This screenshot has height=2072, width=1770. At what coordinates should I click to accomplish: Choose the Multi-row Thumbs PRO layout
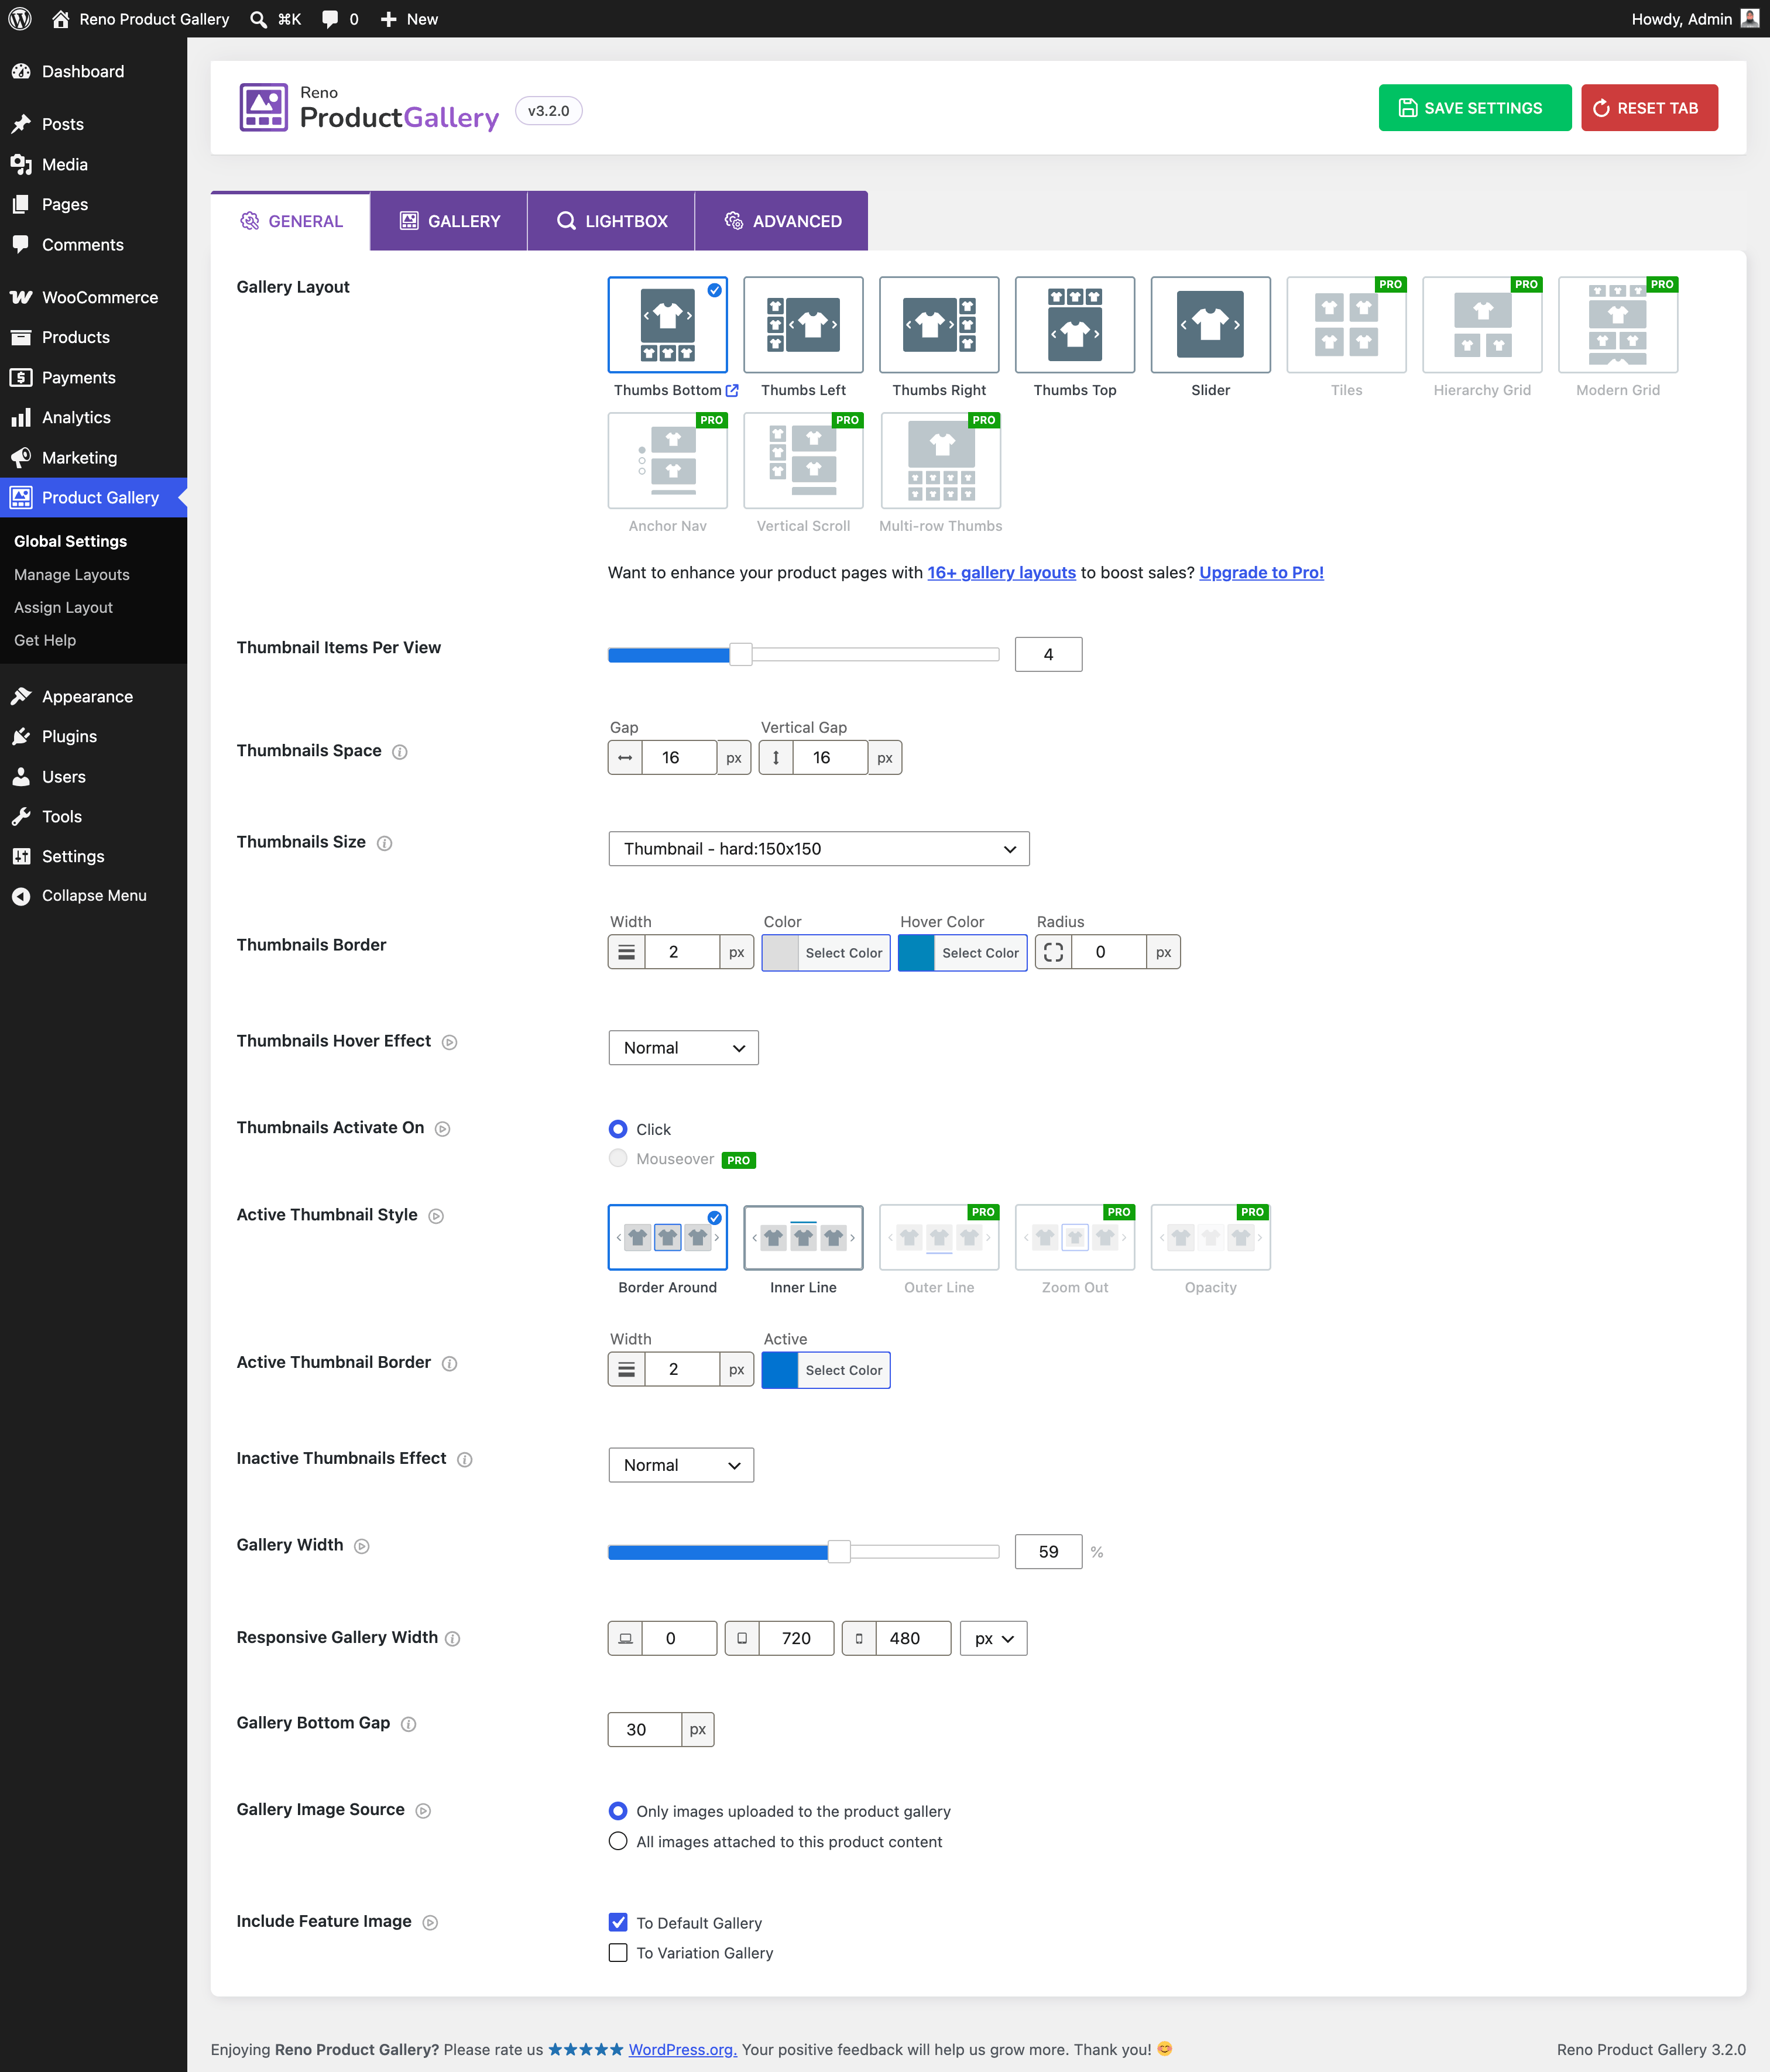940,460
